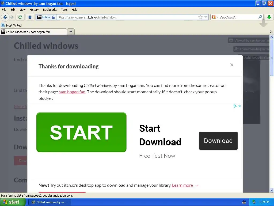This screenshot has height=206, width=274.
Task: Click the black Download ad button
Action: pyautogui.click(x=218, y=141)
